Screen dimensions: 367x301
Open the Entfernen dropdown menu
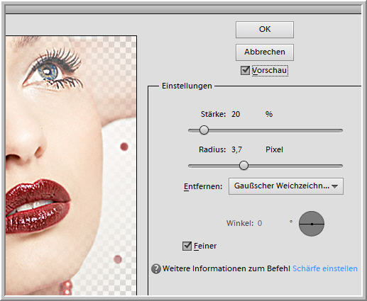pos(286,186)
